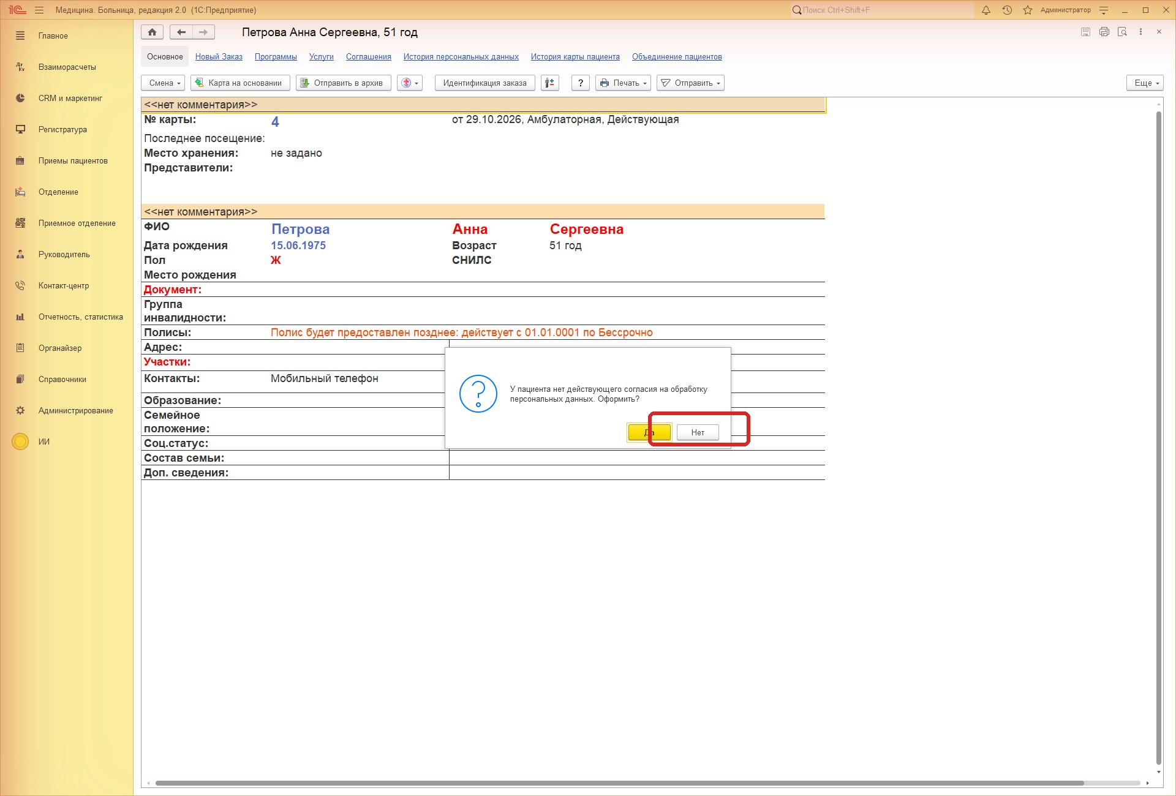Image resolution: width=1176 pixels, height=796 pixels.
Task: Open the Отчетность, статистика section
Action: [80, 317]
